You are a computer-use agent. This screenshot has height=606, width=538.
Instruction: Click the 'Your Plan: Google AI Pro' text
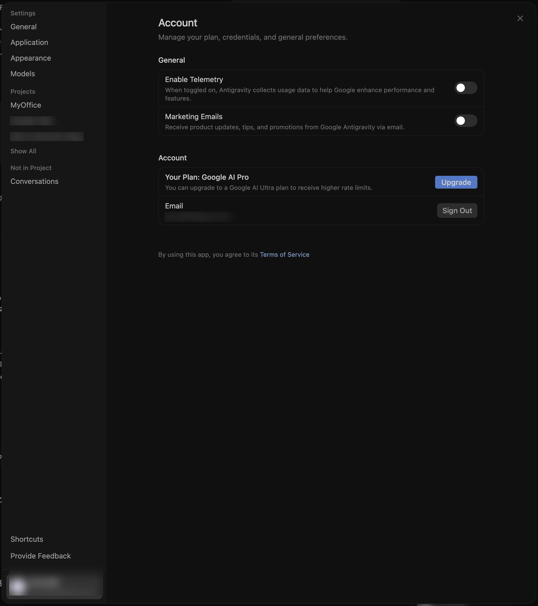(207, 177)
